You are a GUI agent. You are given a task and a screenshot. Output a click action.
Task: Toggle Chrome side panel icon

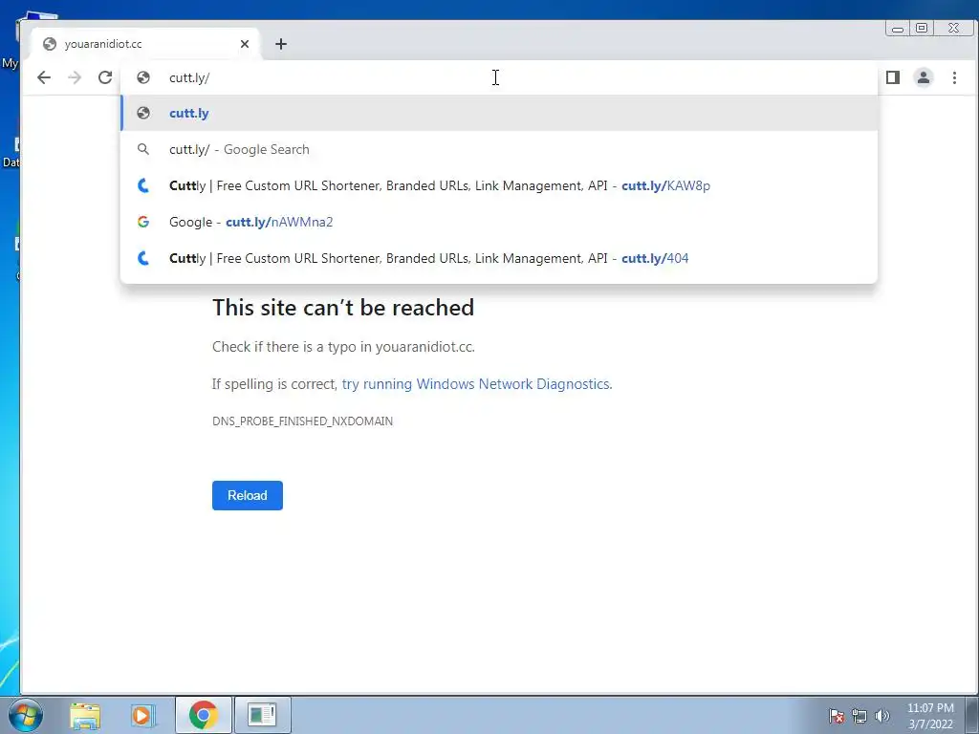point(893,77)
